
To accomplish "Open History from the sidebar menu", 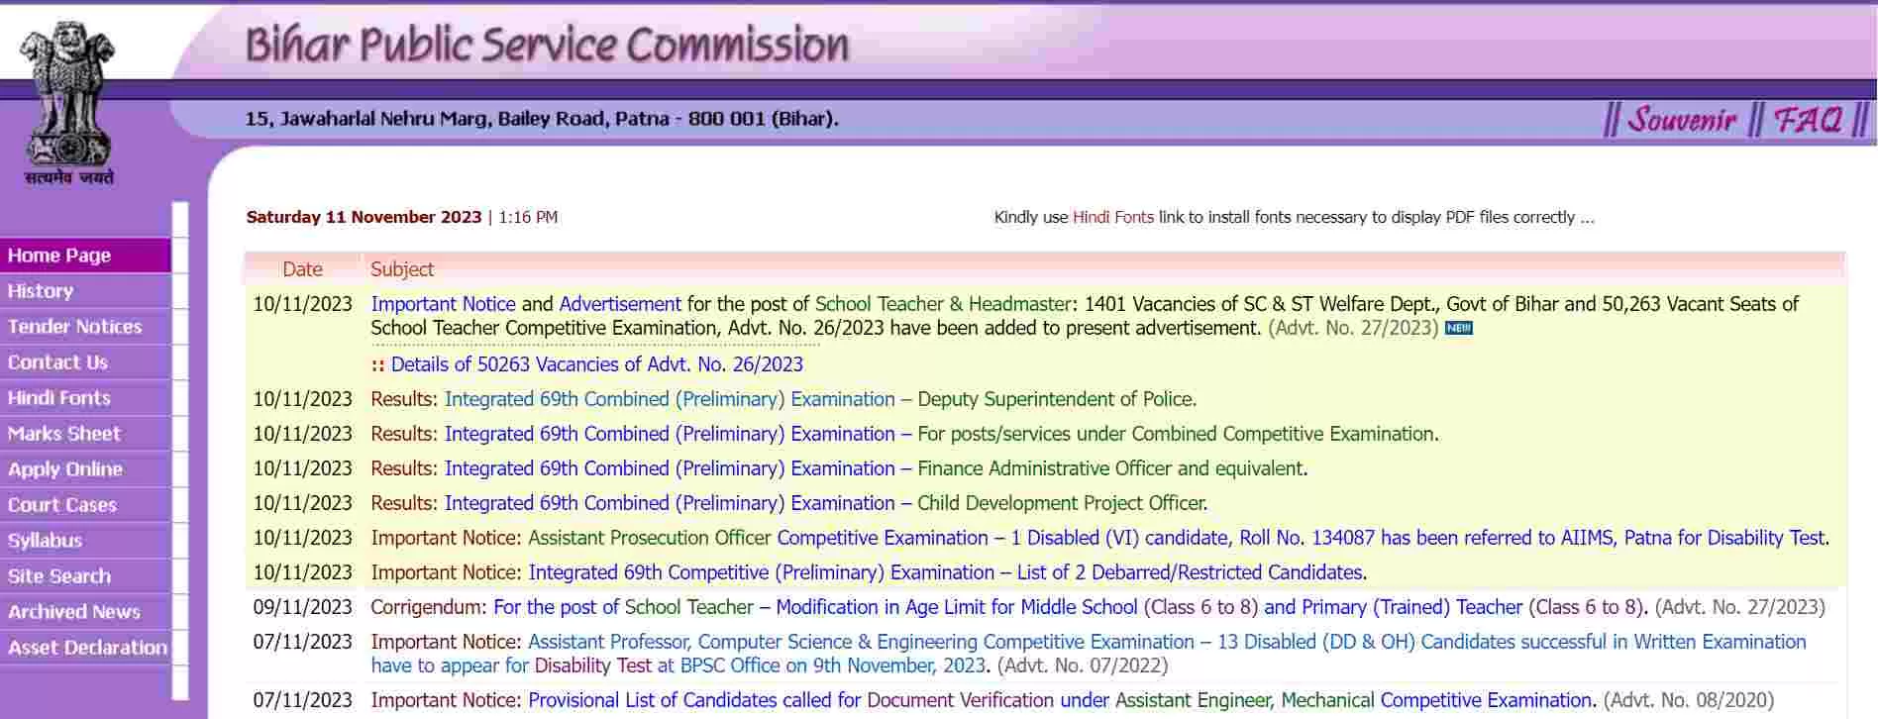I will click(x=85, y=291).
